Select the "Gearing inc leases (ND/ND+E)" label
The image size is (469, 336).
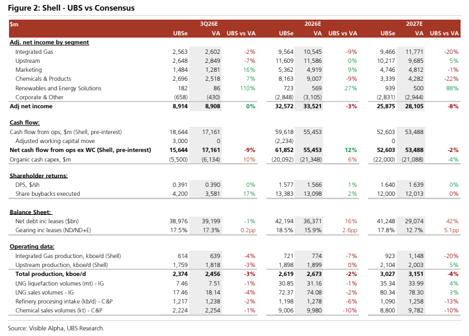53,230
